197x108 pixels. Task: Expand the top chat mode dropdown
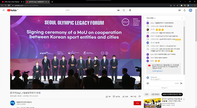(x=151, y=18)
